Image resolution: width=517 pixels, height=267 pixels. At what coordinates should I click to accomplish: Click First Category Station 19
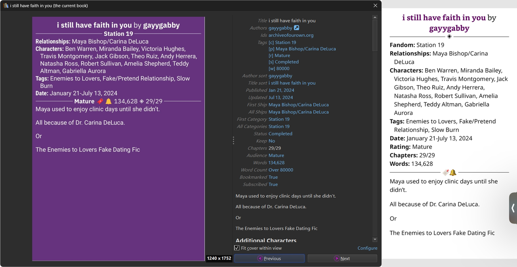[279, 119]
